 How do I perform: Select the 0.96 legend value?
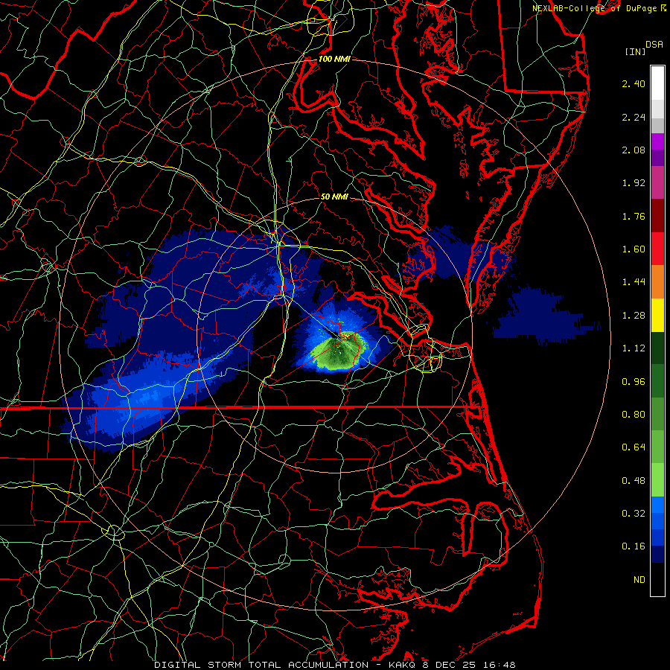pos(634,382)
